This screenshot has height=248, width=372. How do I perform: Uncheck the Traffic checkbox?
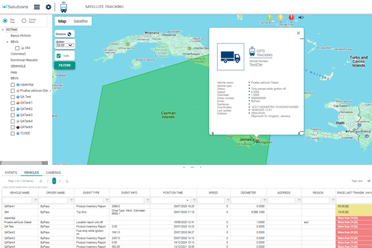click(58, 56)
